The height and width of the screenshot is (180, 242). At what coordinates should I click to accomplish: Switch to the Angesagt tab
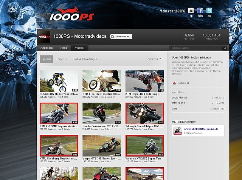[x=47, y=48]
